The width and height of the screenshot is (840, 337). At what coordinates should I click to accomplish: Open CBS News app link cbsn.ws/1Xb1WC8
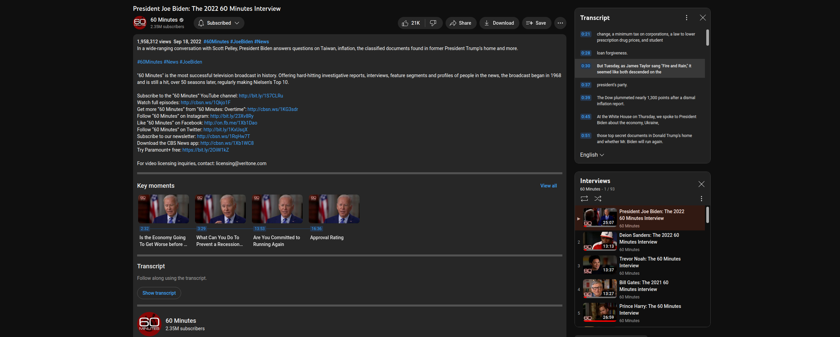pos(227,143)
